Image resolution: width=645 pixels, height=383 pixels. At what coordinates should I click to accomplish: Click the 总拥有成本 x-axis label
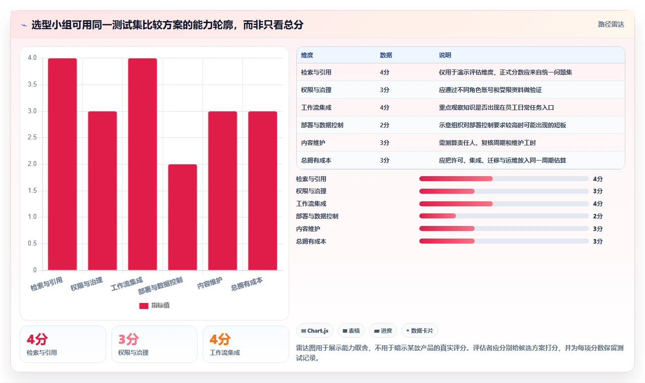point(247,284)
